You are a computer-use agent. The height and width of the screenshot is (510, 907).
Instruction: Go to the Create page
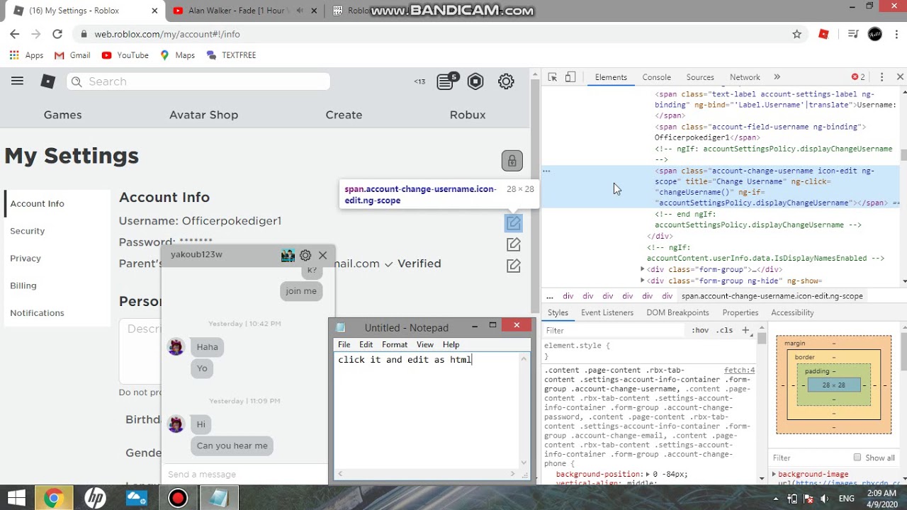344,115
